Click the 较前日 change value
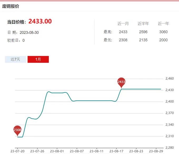This screenshot has height=154, width=179. (x=23, y=40)
